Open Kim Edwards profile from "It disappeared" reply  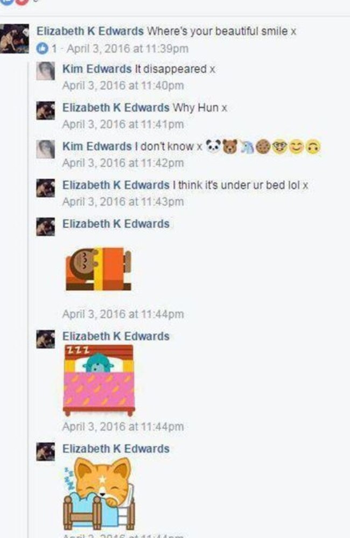(97, 69)
